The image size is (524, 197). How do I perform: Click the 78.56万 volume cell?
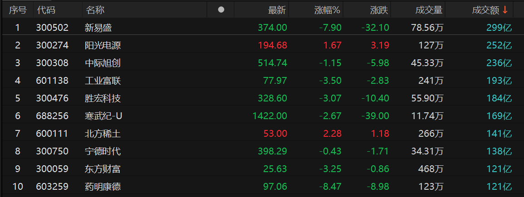(427, 28)
